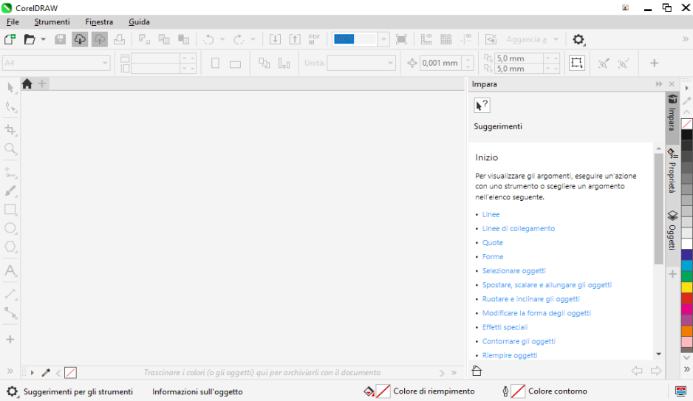Click the cloud download icon
Screen dimensions: 693x401
click(80, 39)
